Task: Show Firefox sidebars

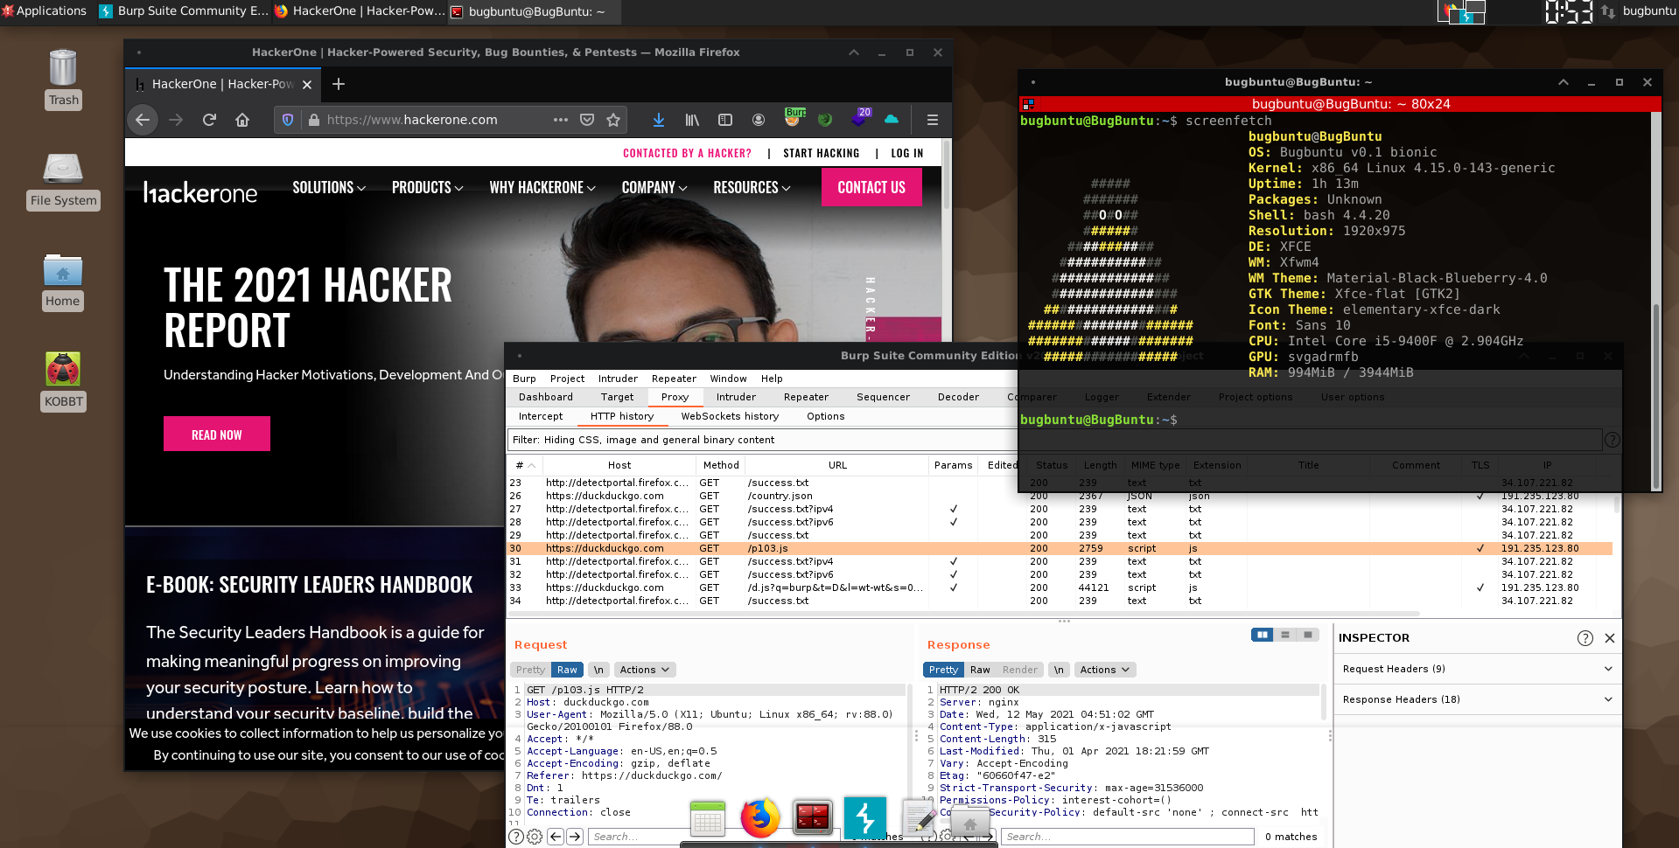Action: tap(725, 120)
